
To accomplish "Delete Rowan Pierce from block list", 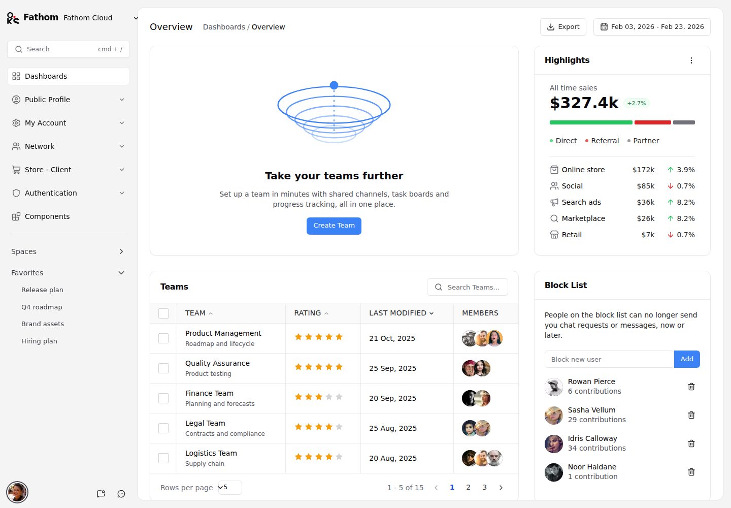I will click(x=691, y=387).
